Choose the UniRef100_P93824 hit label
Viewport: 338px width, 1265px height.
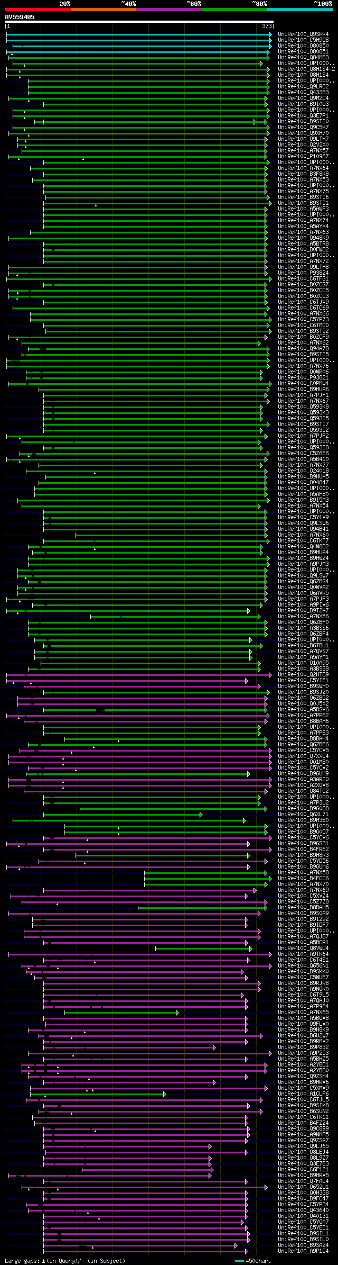pos(303,273)
